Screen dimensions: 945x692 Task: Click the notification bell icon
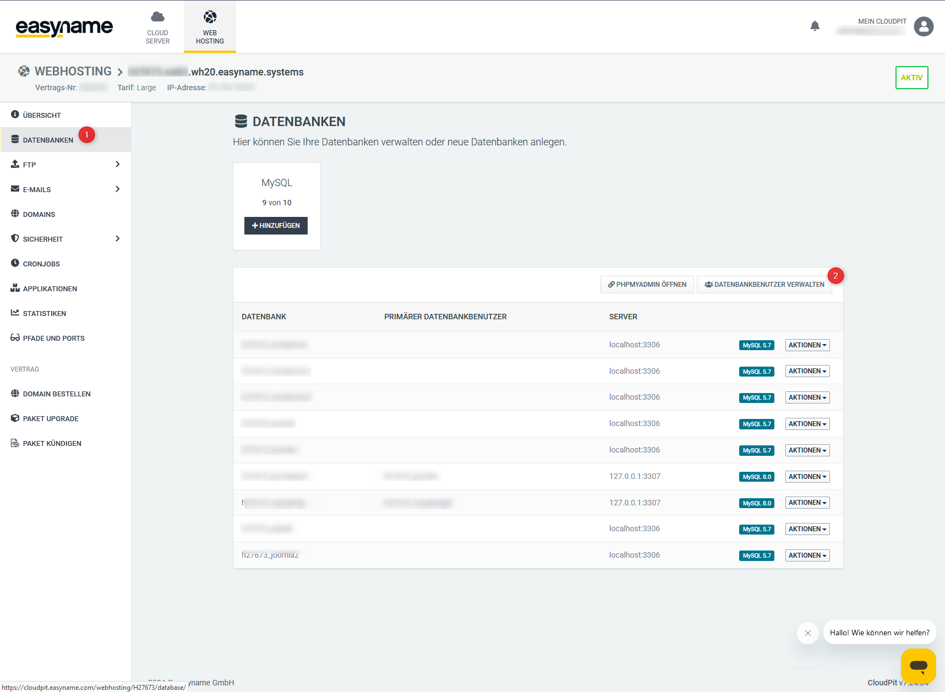tap(815, 26)
